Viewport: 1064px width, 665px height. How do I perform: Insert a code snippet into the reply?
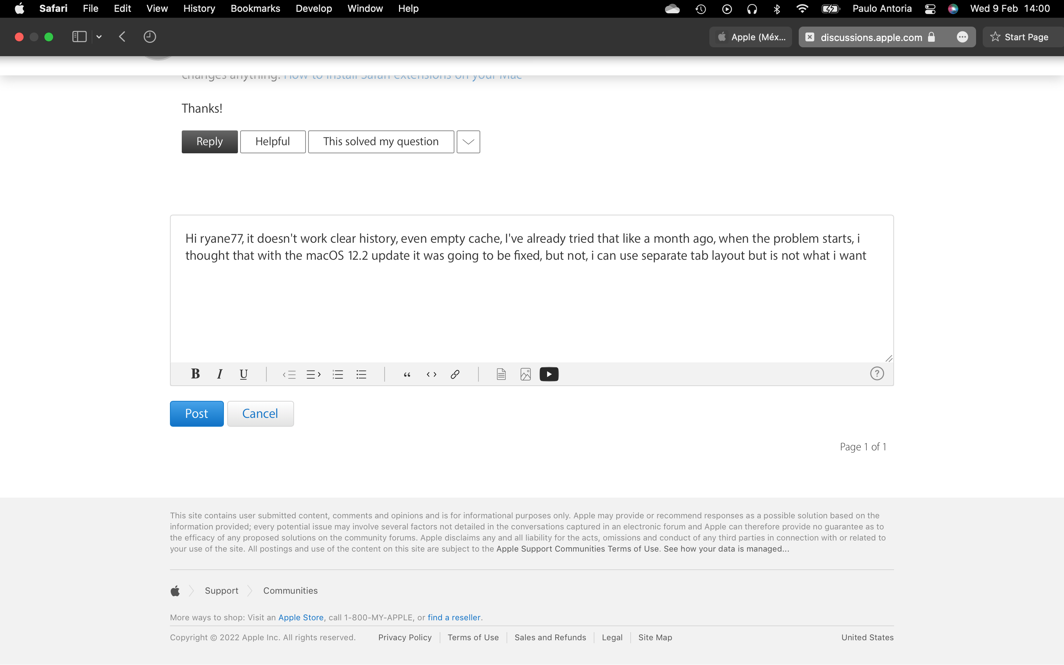431,374
